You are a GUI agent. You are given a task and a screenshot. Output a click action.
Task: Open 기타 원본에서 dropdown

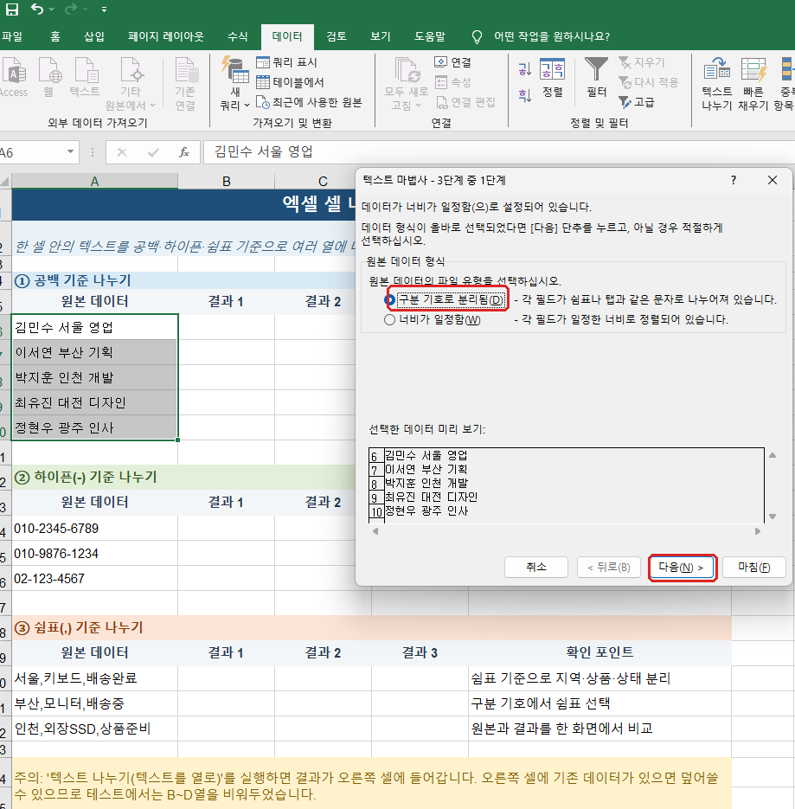tap(131, 84)
